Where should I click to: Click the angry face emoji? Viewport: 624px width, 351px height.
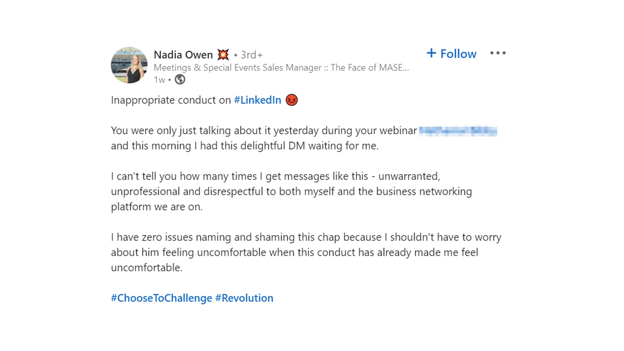pyautogui.click(x=292, y=100)
